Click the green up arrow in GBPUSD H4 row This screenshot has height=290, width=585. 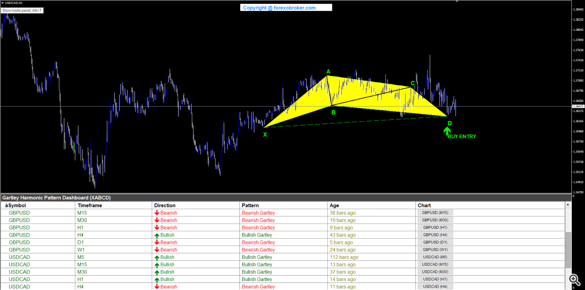point(157,235)
